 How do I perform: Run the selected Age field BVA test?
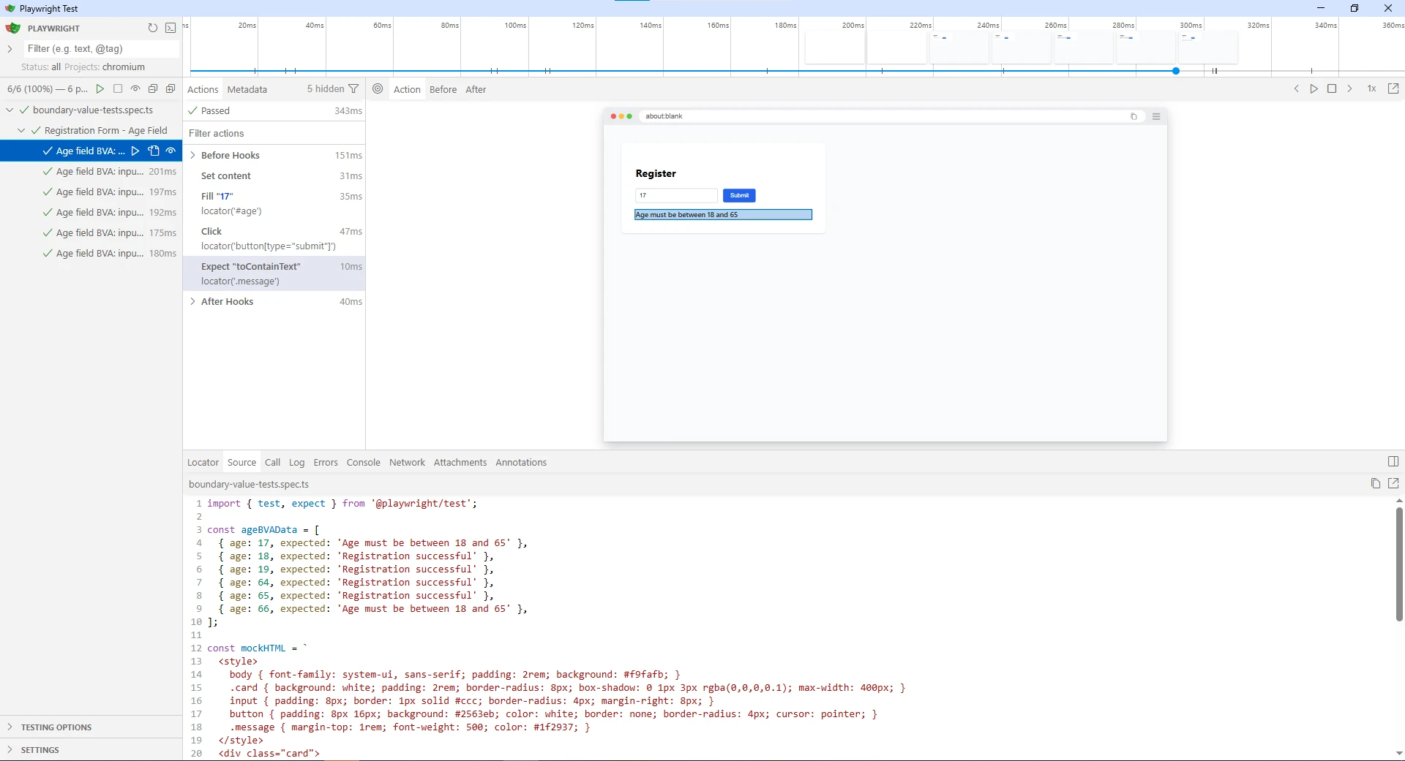click(x=135, y=151)
